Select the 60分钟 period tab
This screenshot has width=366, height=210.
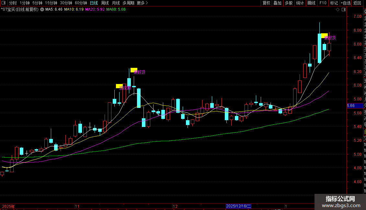point(81,3)
